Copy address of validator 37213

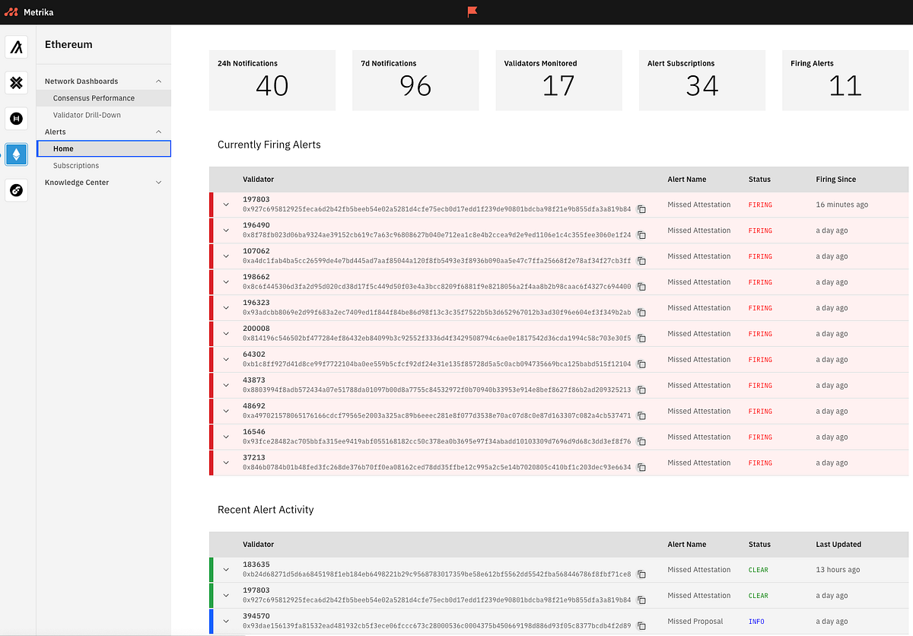[641, 468]
